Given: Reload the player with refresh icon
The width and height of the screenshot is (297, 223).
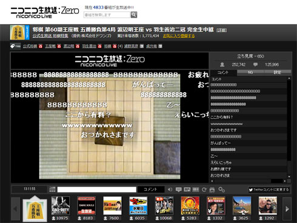Looking at the screenshot, I should (x=204, y=190).
